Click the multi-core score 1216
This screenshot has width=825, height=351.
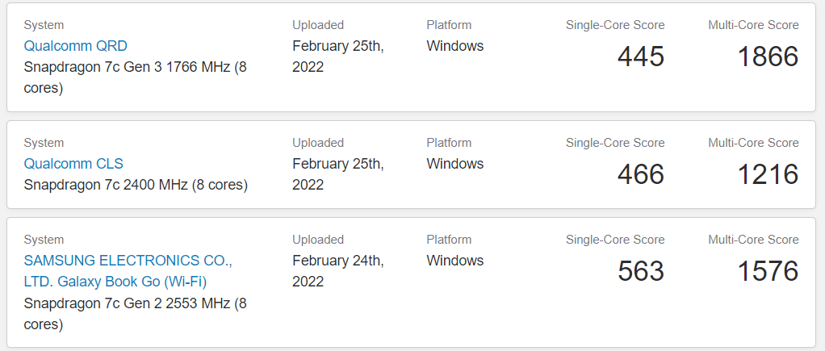coord(768,174)
